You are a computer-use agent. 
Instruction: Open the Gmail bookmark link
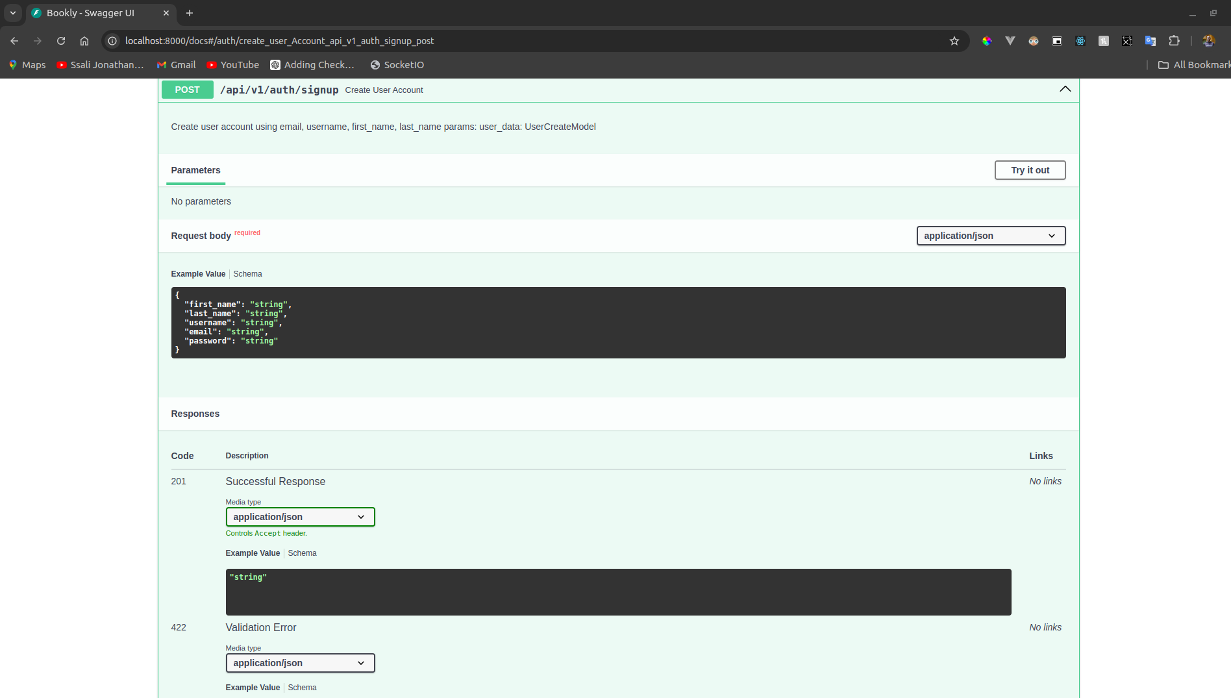pyautogui.click(x=176, y=64)
